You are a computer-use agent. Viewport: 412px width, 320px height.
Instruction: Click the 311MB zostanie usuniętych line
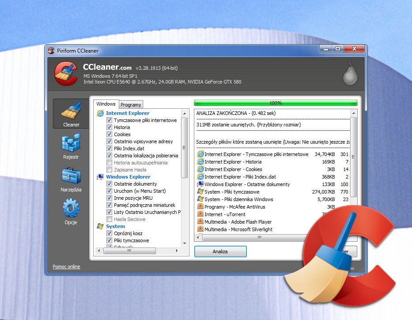coord(249,125)
